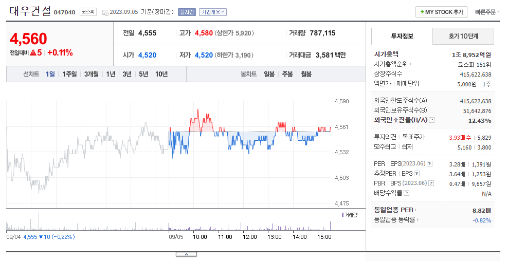507x261 pixels.
Task: Click the plus icon in MY STOCK 추가
Action: (422, 12)
